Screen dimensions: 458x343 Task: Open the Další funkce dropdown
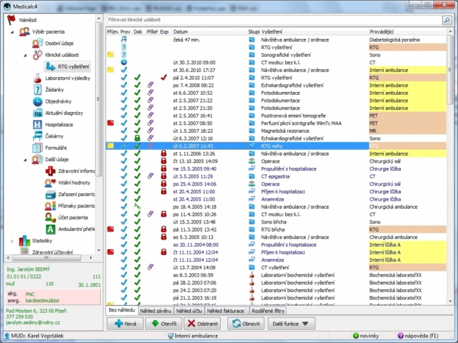[x=292, y=324]
